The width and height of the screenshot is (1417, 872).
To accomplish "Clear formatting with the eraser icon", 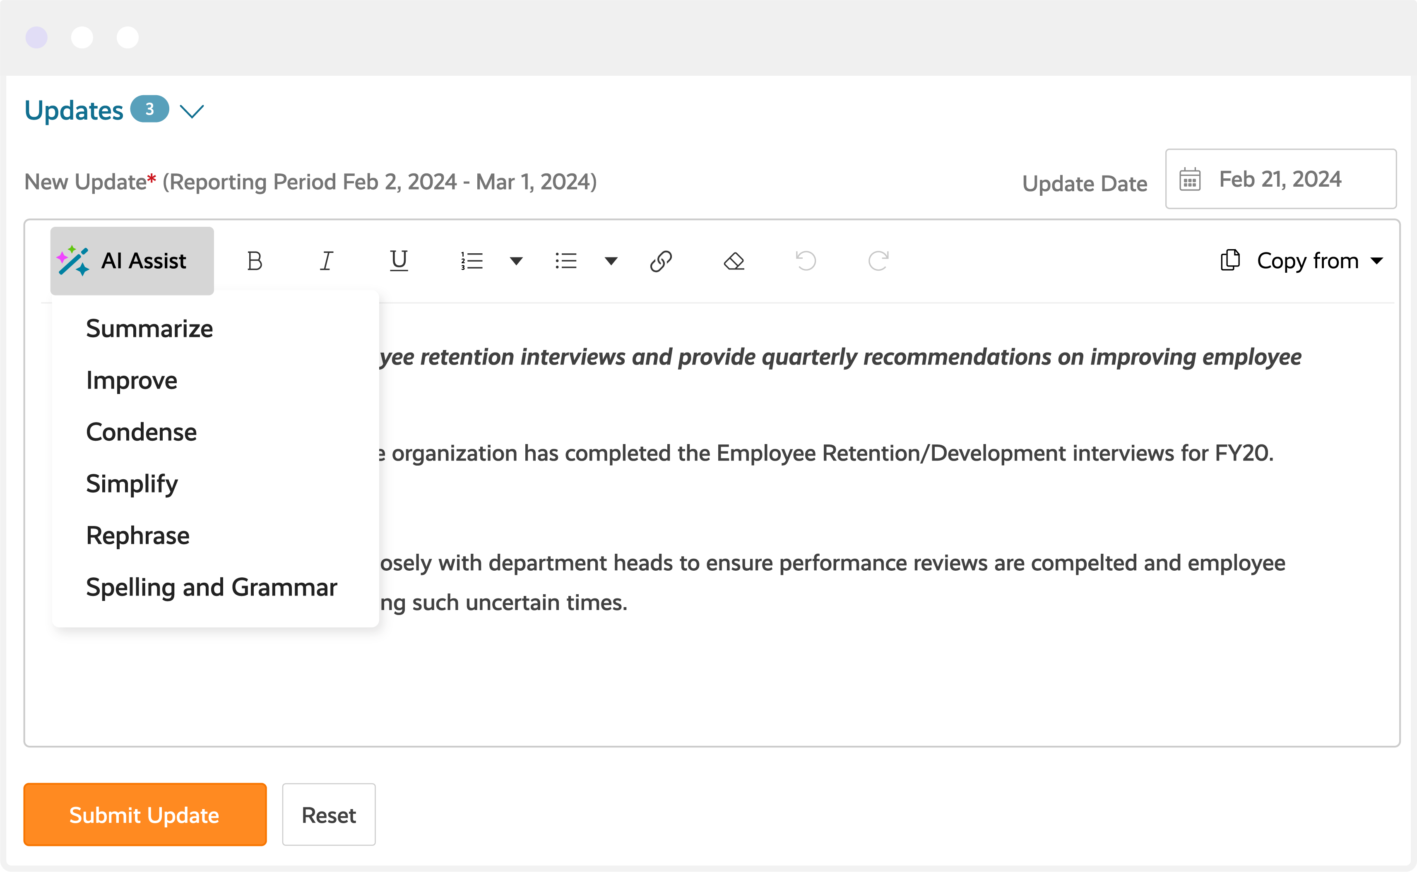I will click(734, 261).
